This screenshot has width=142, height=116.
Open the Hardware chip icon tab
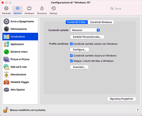29,9
